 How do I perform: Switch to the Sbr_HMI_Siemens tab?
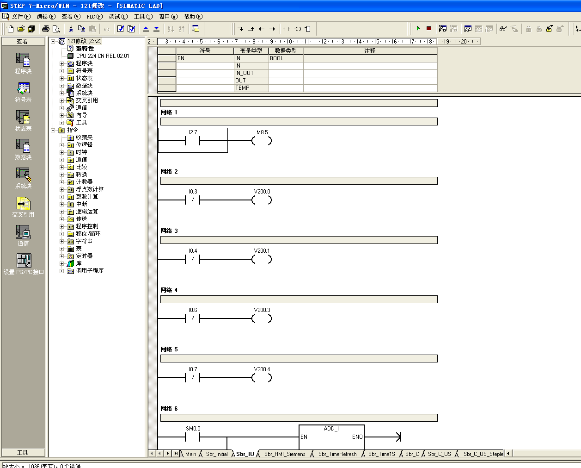[x=284, y=454]
